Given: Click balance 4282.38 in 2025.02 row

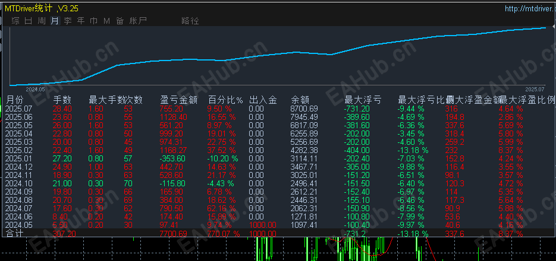Looking at the screenshot, I should pos(304,150).
